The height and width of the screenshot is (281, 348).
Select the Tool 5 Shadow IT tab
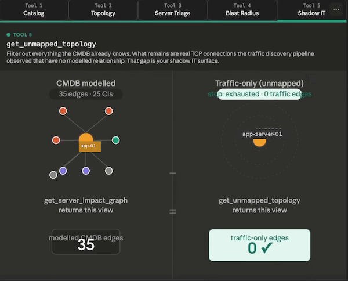pos(311,9)
